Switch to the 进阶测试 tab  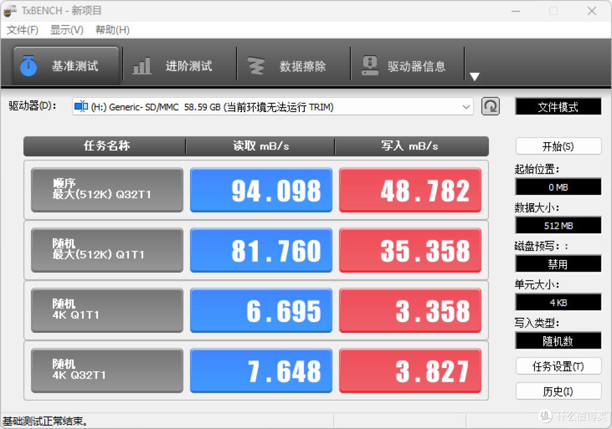[180, 66]
